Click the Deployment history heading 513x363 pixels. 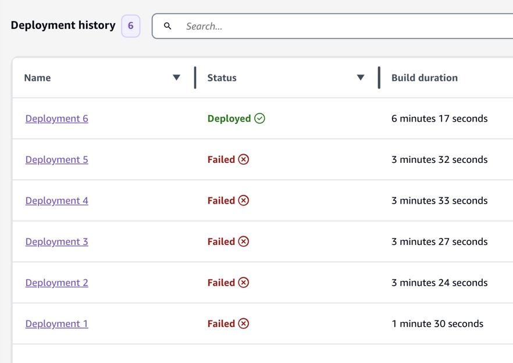click(63, 25)
